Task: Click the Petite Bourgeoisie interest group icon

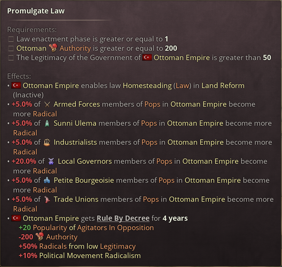Action: [x=47, y=180]
